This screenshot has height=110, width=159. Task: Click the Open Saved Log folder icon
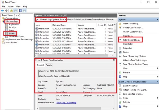[120, 24]
